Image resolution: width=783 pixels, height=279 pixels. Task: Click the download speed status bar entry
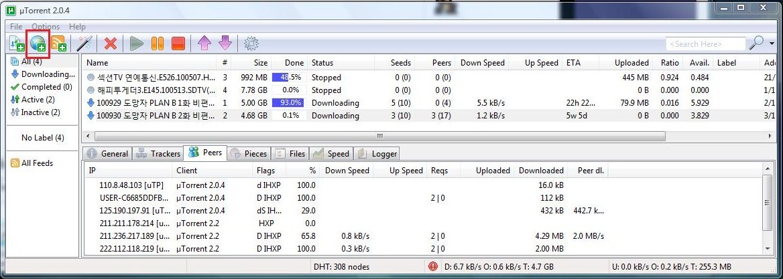pyautogui.click(x=499, y=267)
